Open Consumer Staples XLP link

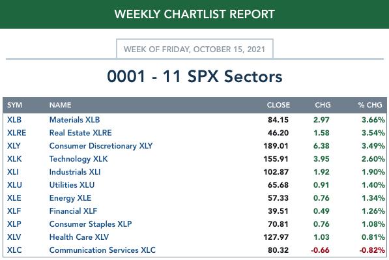tap(91, 224)
